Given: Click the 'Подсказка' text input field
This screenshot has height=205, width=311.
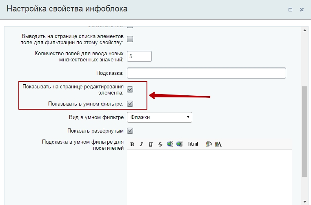Looking at the screenshot, I should (x=206, y=73).
